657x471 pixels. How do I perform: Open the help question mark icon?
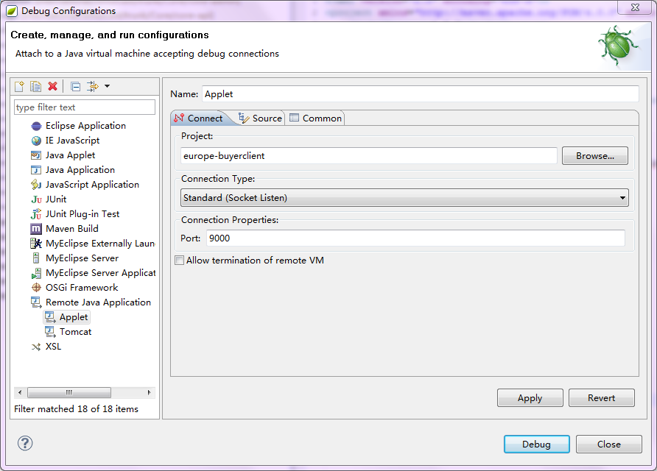point(25,443)
